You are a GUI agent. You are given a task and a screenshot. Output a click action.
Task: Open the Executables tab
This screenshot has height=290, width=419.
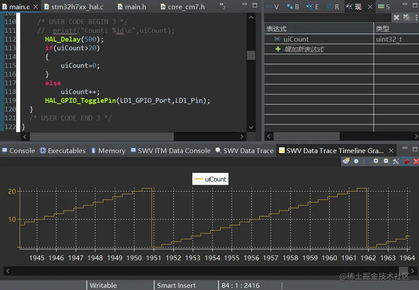[63, 150]
